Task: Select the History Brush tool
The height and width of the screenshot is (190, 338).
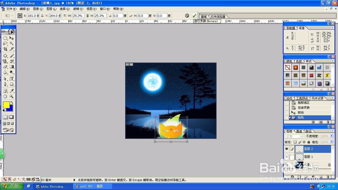Action: point(11,61)
